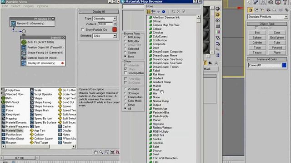The image size is (291, 163).
Task: Open the Options menu in Particle View
Action: click(42, 6)
